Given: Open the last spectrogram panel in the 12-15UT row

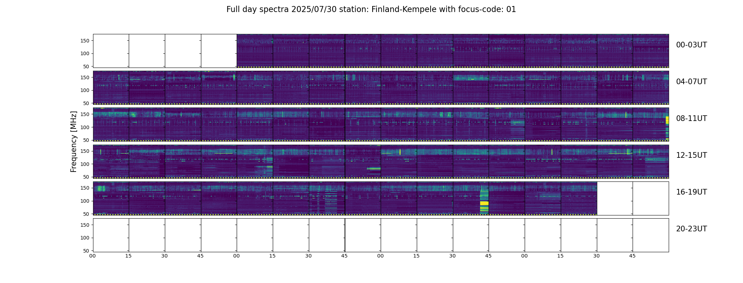Looking at the screenshot, I should click(651, 161).
